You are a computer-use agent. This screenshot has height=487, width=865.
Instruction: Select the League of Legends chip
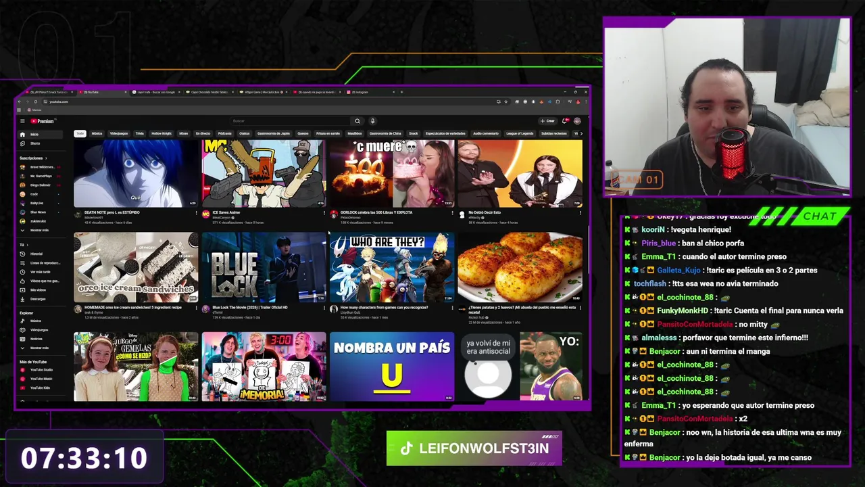tap(519, 133)
